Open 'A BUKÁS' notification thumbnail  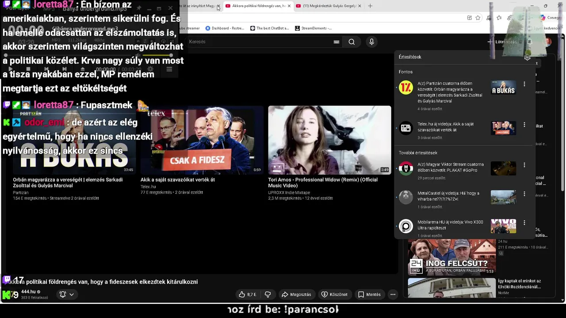click(x=503, y=87)
